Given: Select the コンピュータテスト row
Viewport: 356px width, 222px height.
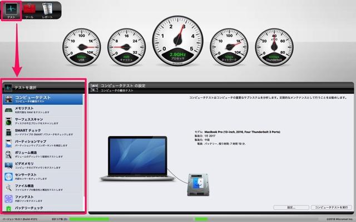Looking at the screenshot, I should pos(43,99).
